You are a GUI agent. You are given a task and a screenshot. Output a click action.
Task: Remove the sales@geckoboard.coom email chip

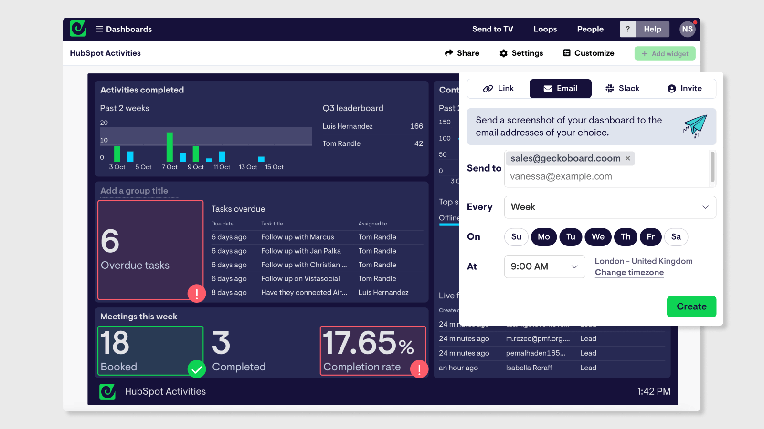point(628,158)
